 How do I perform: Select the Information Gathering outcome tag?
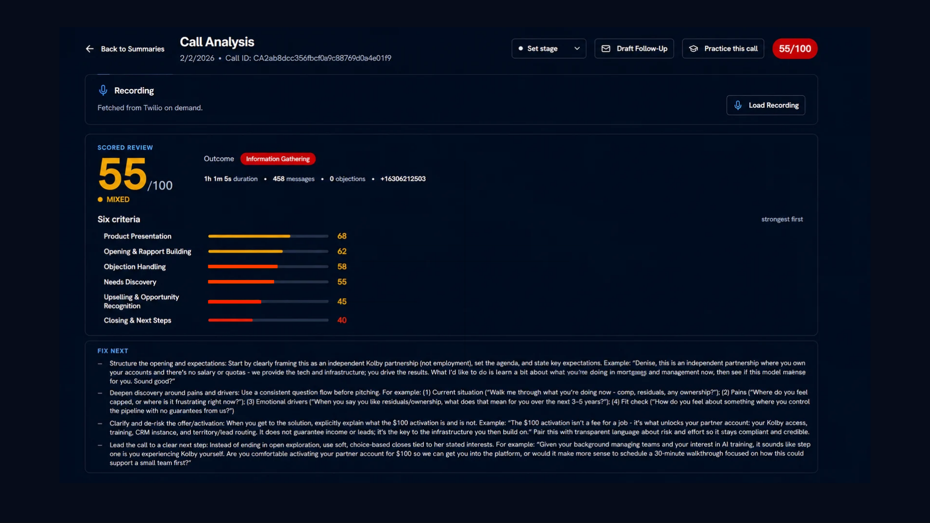[278, 159]
